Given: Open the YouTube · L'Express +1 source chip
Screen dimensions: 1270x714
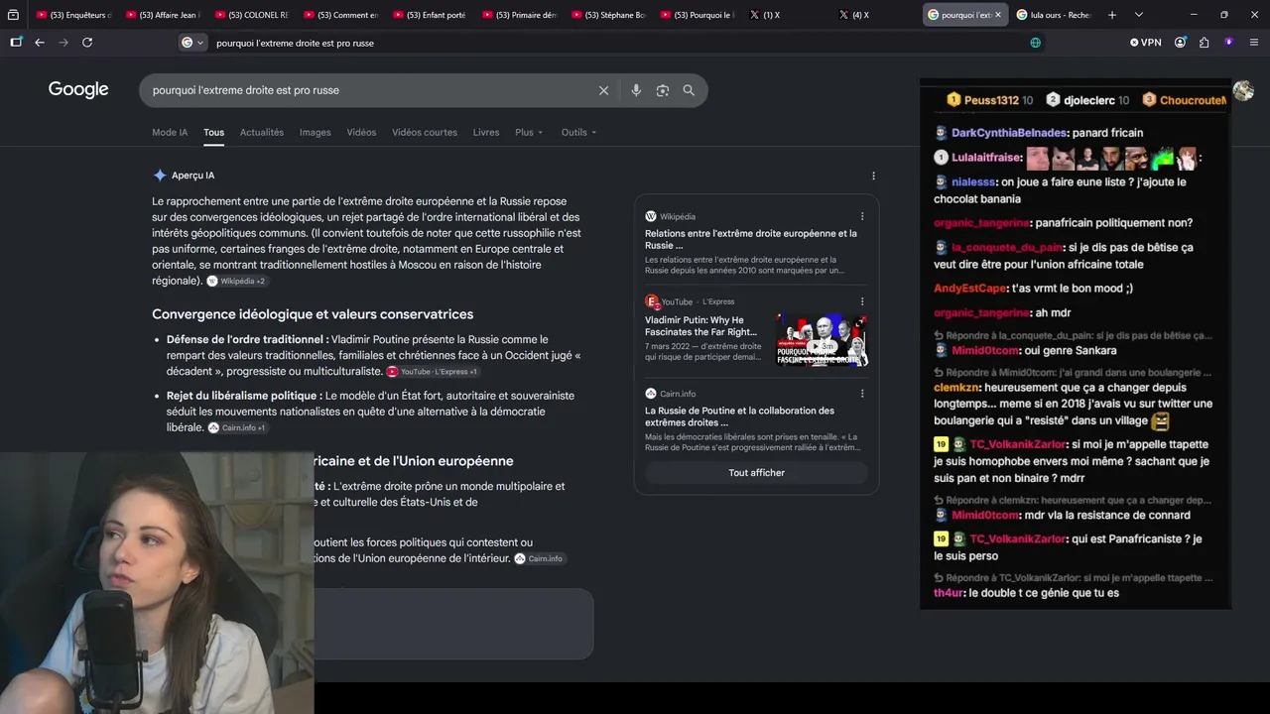Looking at the screenshot, I should 433,372.
